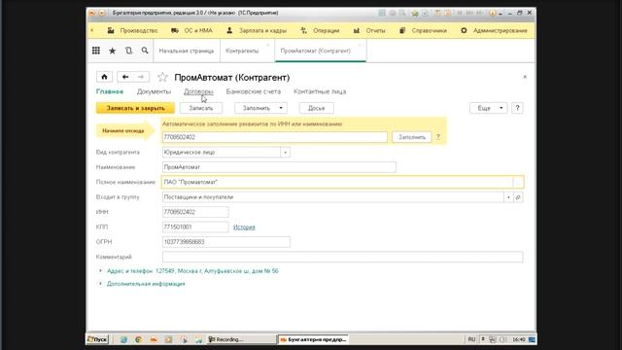Viewport: 622px width, 350px height.
Task: Click the Досье button
Action: [x=316, y=108]
